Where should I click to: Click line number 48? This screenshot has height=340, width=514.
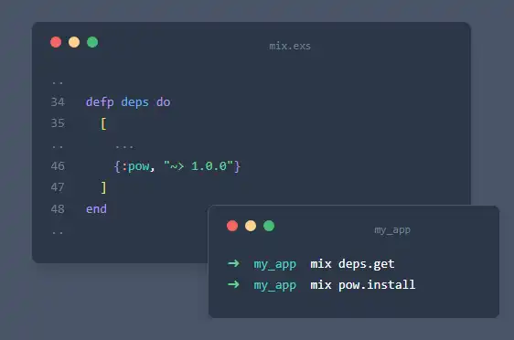pos(58,209)
